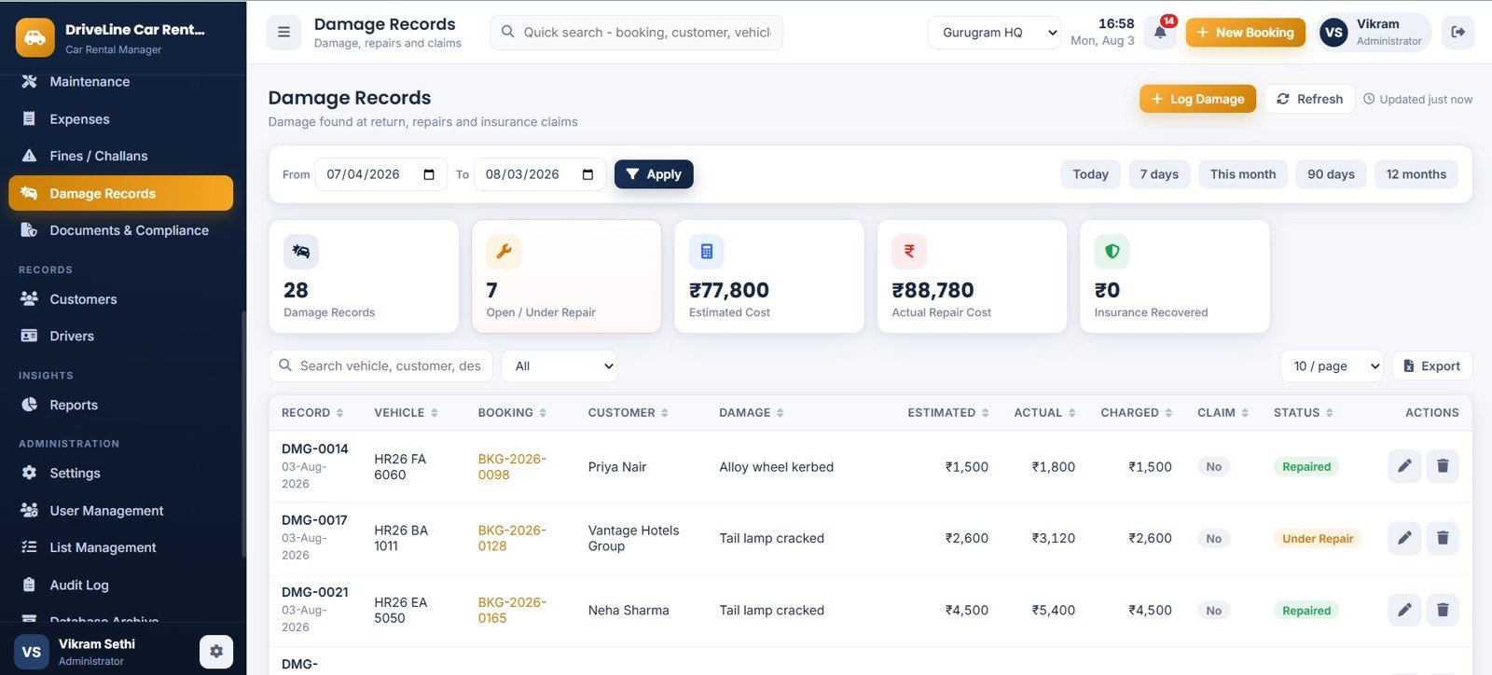Click the Insurance Recovered shield icon

pos(1112,252)
